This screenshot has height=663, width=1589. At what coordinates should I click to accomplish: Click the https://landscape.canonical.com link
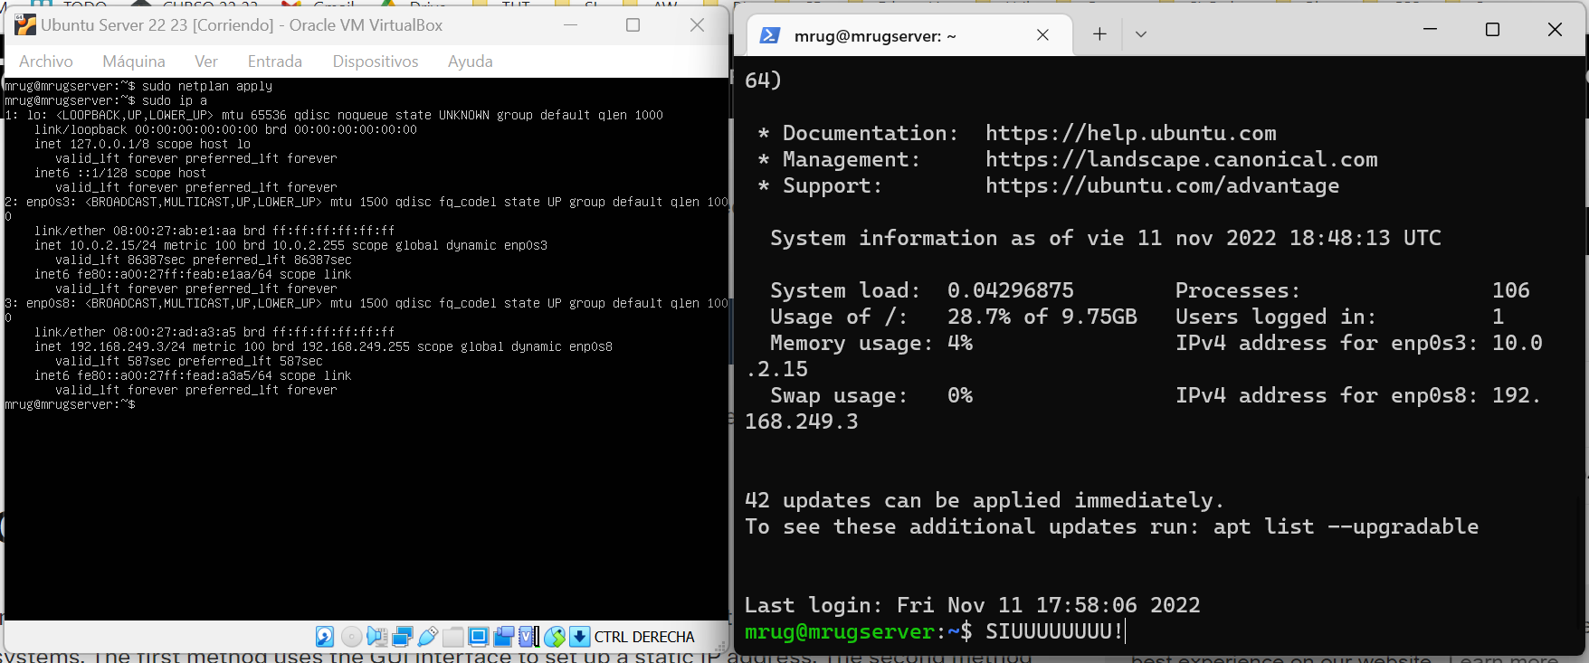click(1182, 159)
